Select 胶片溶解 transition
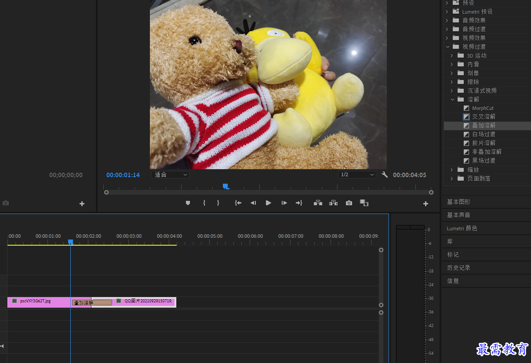The width and height of the screenshot is (531, 363). click(x=484, y=143)
